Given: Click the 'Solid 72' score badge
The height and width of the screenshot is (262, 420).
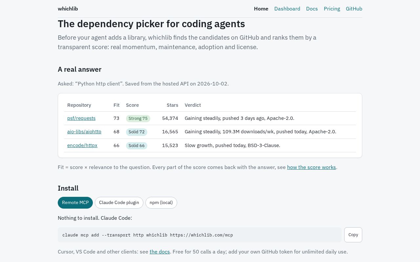Looking at the screenshot, I should click(x=136, y=132).
